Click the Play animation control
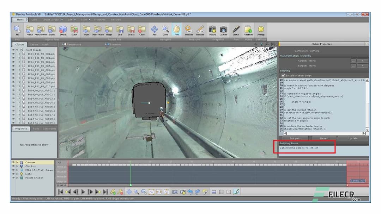381x214 pixels. [83, 191]
